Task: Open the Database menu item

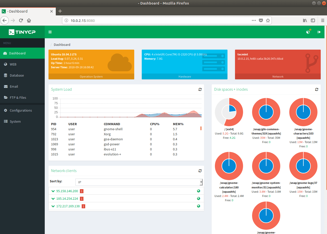Action: click(17, 75)
